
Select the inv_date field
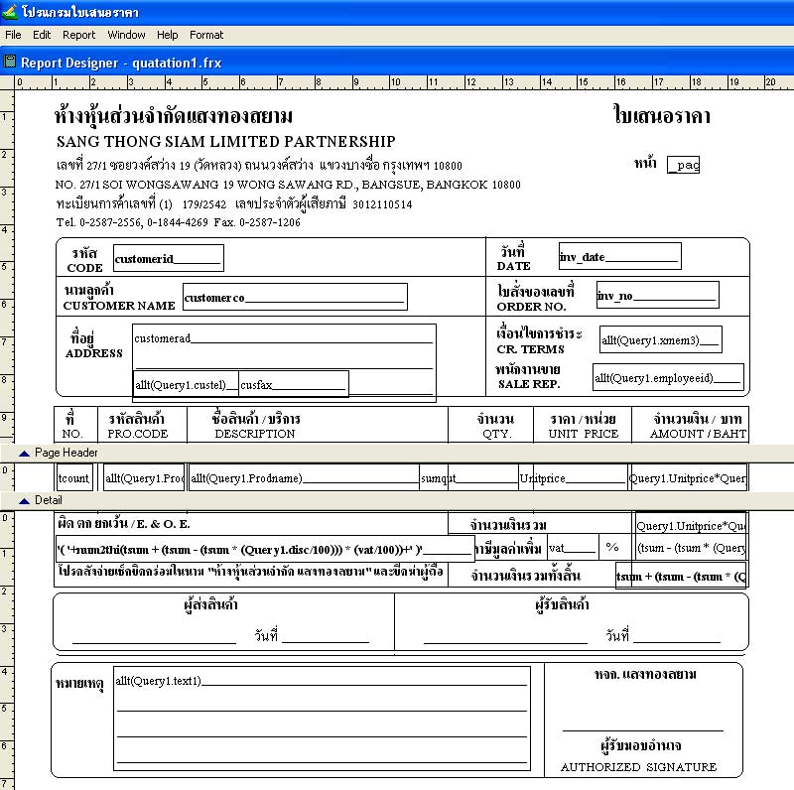[619, 256]
